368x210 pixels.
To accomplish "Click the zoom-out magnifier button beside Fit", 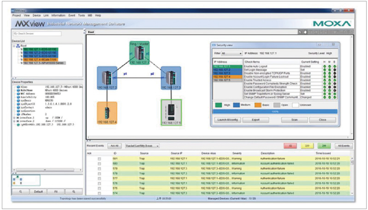I will [x=73, y=191].
